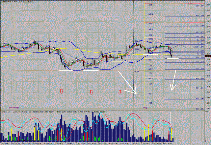Screen dimensions: 211x145
Task: Click the S1 support level label
Action: 151,66
